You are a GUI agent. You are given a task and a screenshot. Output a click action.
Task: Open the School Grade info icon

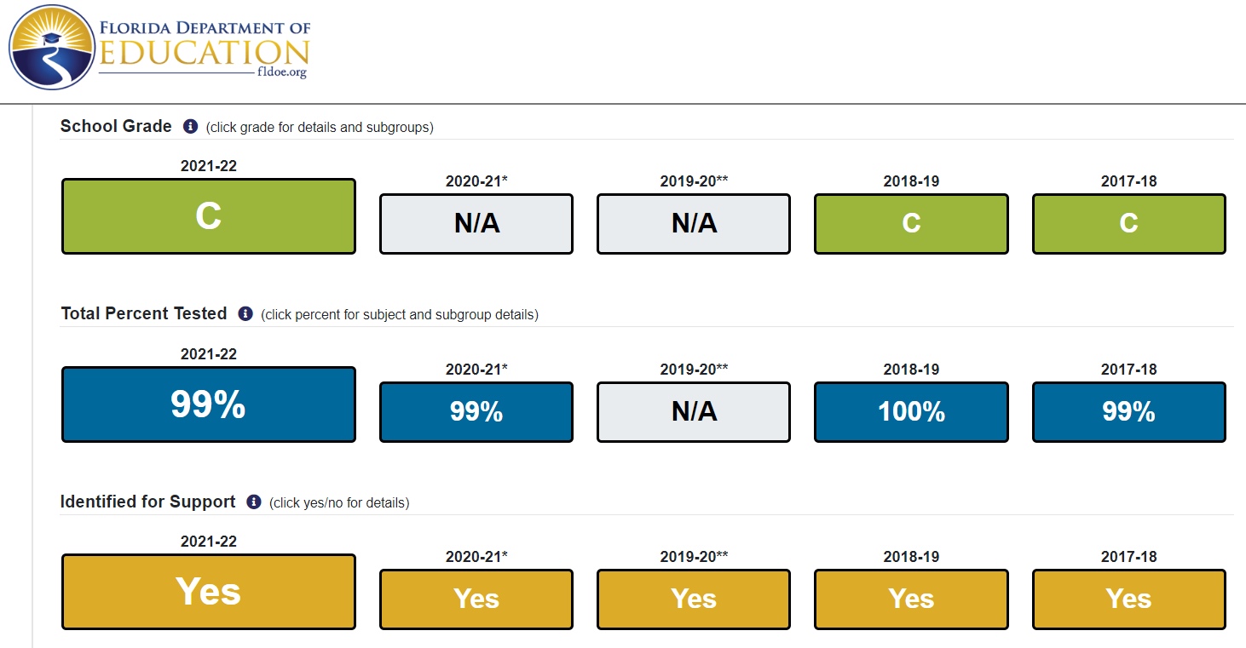pos(190,126)
